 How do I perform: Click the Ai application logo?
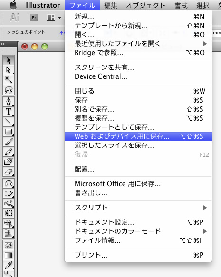[15, 18]
